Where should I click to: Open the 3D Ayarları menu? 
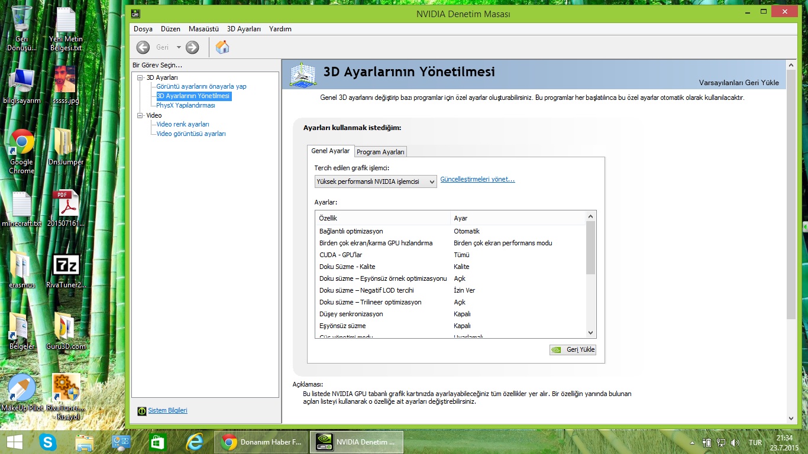(x=244, y=29)
